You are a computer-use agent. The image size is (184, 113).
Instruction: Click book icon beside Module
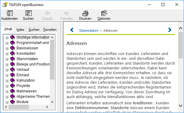pos(13,102)
